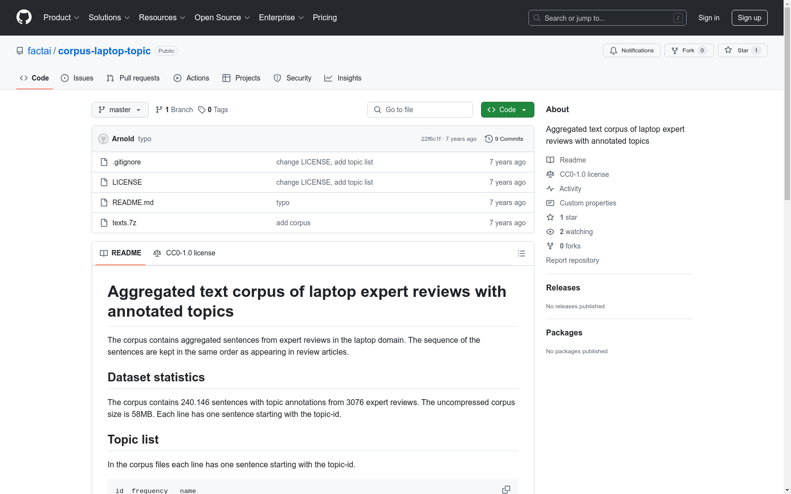Viewport: 791px width, 494px height.
Task: Click the file icon next to .gitignore
Action: [x=104, y=162]
